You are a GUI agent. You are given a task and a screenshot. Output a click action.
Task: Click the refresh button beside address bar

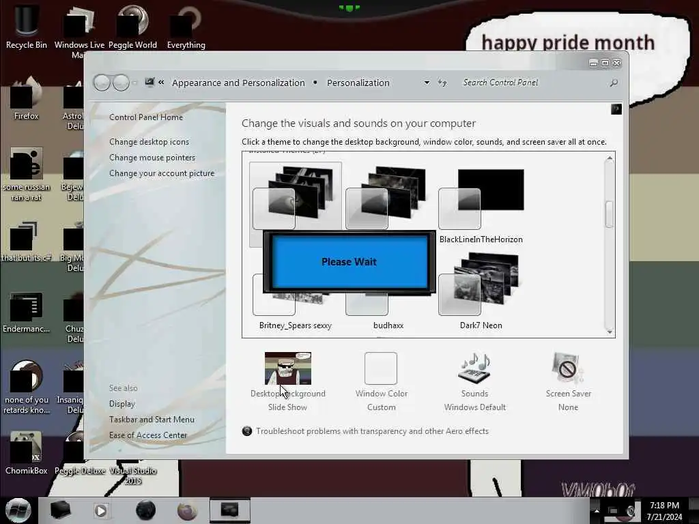[x=442, y=83]
